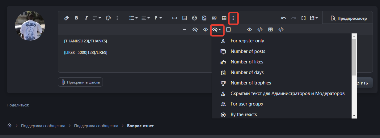Click the Предпросмотр preview button
Screen dimensions: 380x138
pos(348,18)
